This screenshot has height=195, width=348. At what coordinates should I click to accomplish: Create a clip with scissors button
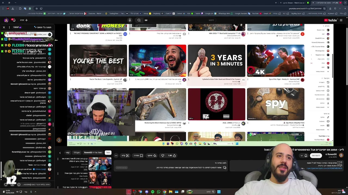point(125,155)
